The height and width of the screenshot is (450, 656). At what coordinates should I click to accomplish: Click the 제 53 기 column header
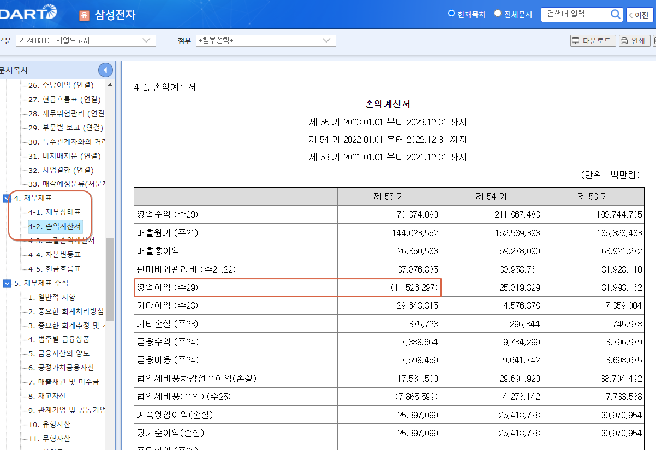593,196
